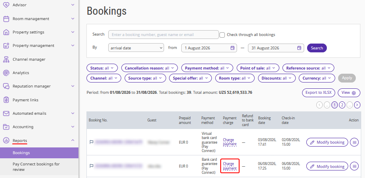Expand the Accounting chevron

tap(73, 127)
